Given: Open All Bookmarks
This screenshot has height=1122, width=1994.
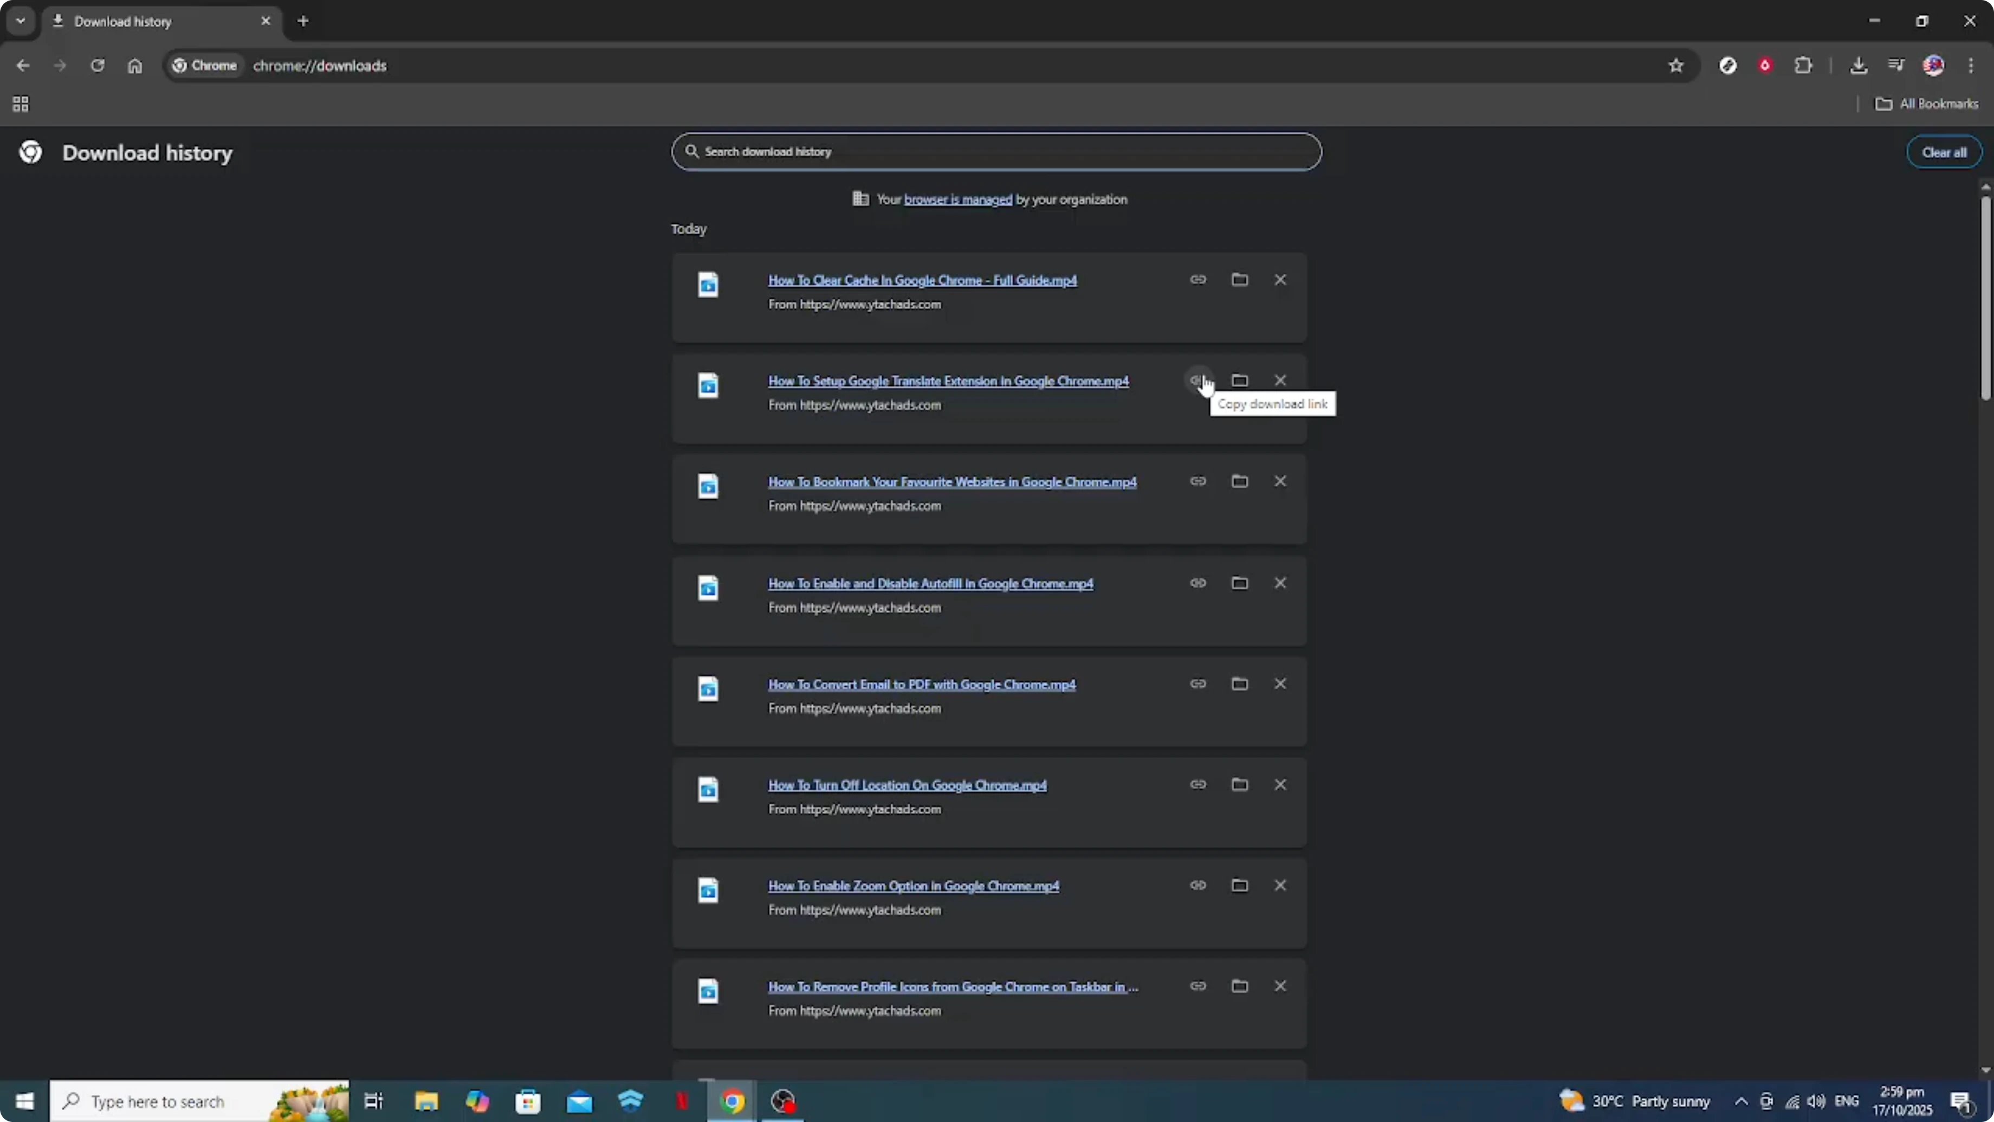Looking at the screenshot, I should point(1928,103).
